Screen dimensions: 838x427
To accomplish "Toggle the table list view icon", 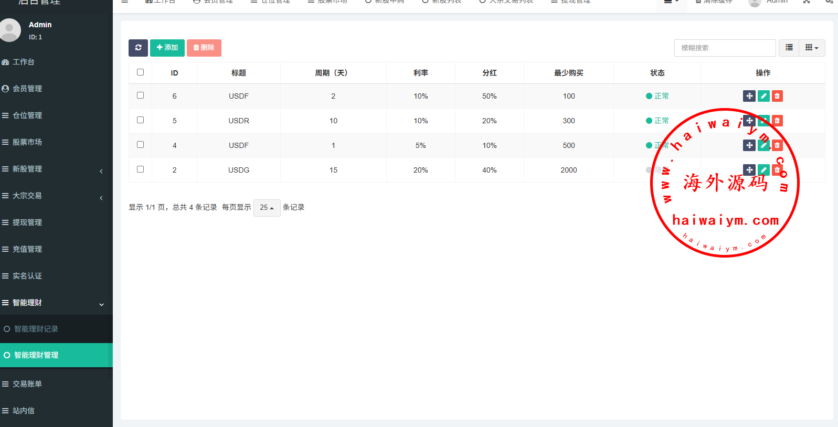I will tap(789, 48).
